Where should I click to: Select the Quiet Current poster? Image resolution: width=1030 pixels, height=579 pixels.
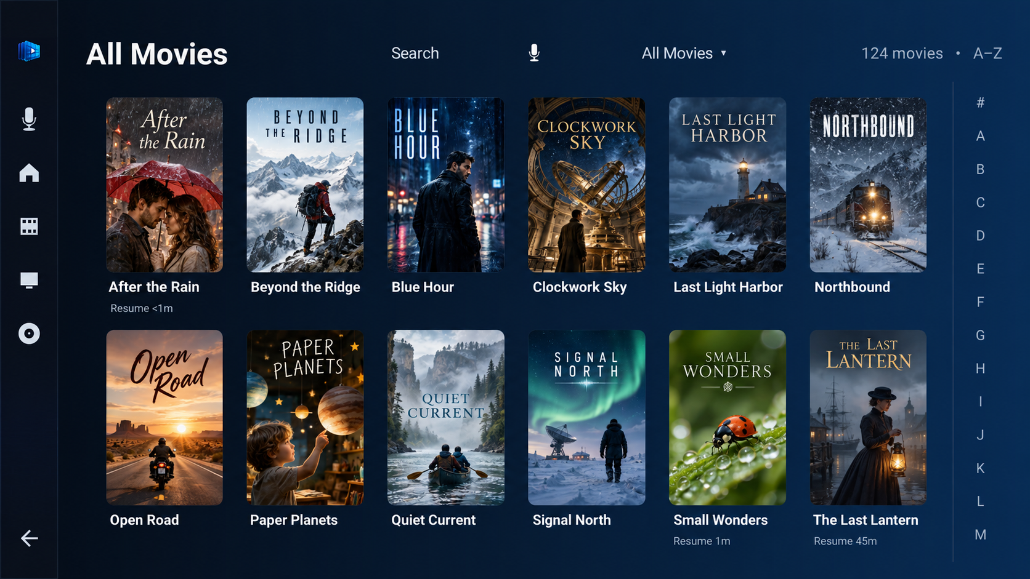click(445, 417)
